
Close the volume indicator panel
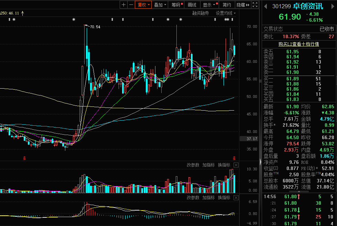pyautogui.click(x=236, y=165)
